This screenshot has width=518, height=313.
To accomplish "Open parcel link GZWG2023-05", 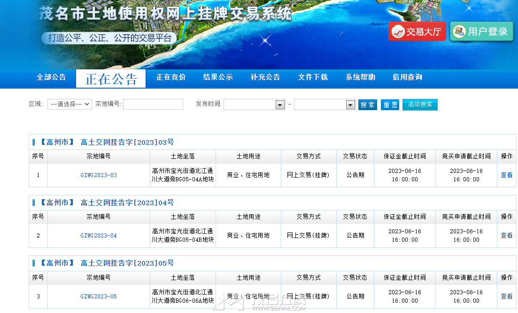I will tap(99, 297).
